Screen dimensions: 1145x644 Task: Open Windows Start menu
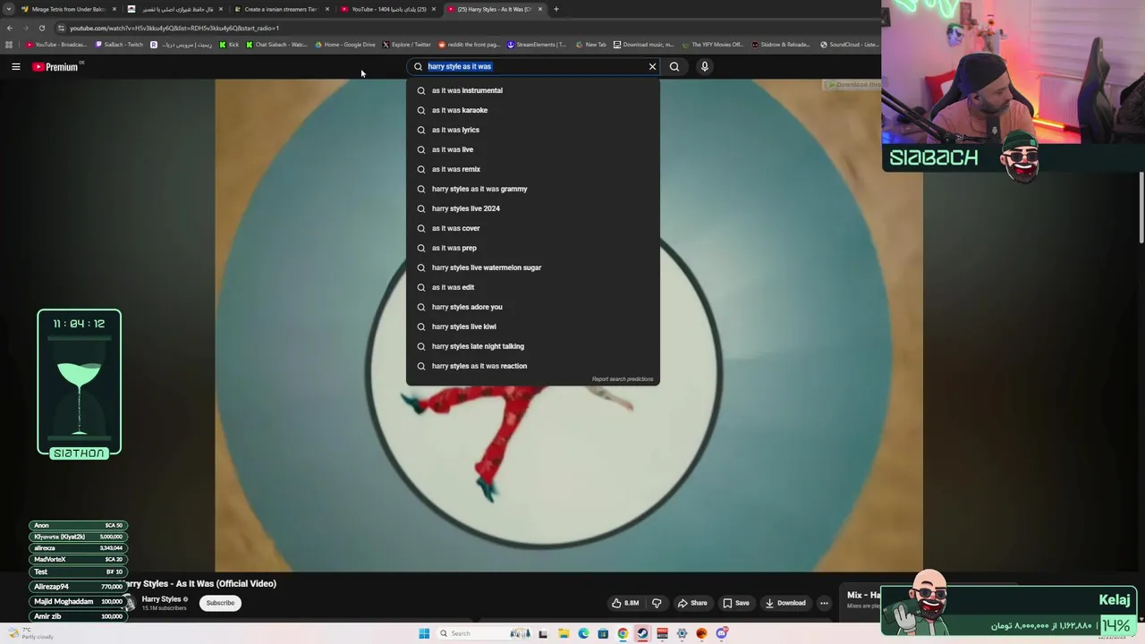click(x=424, y=633)
